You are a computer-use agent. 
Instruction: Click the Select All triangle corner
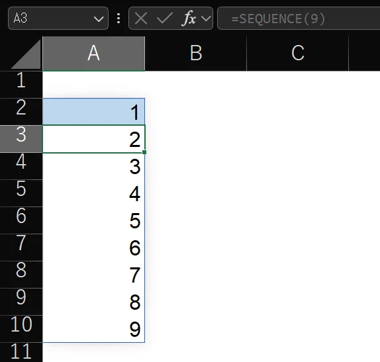26,54
